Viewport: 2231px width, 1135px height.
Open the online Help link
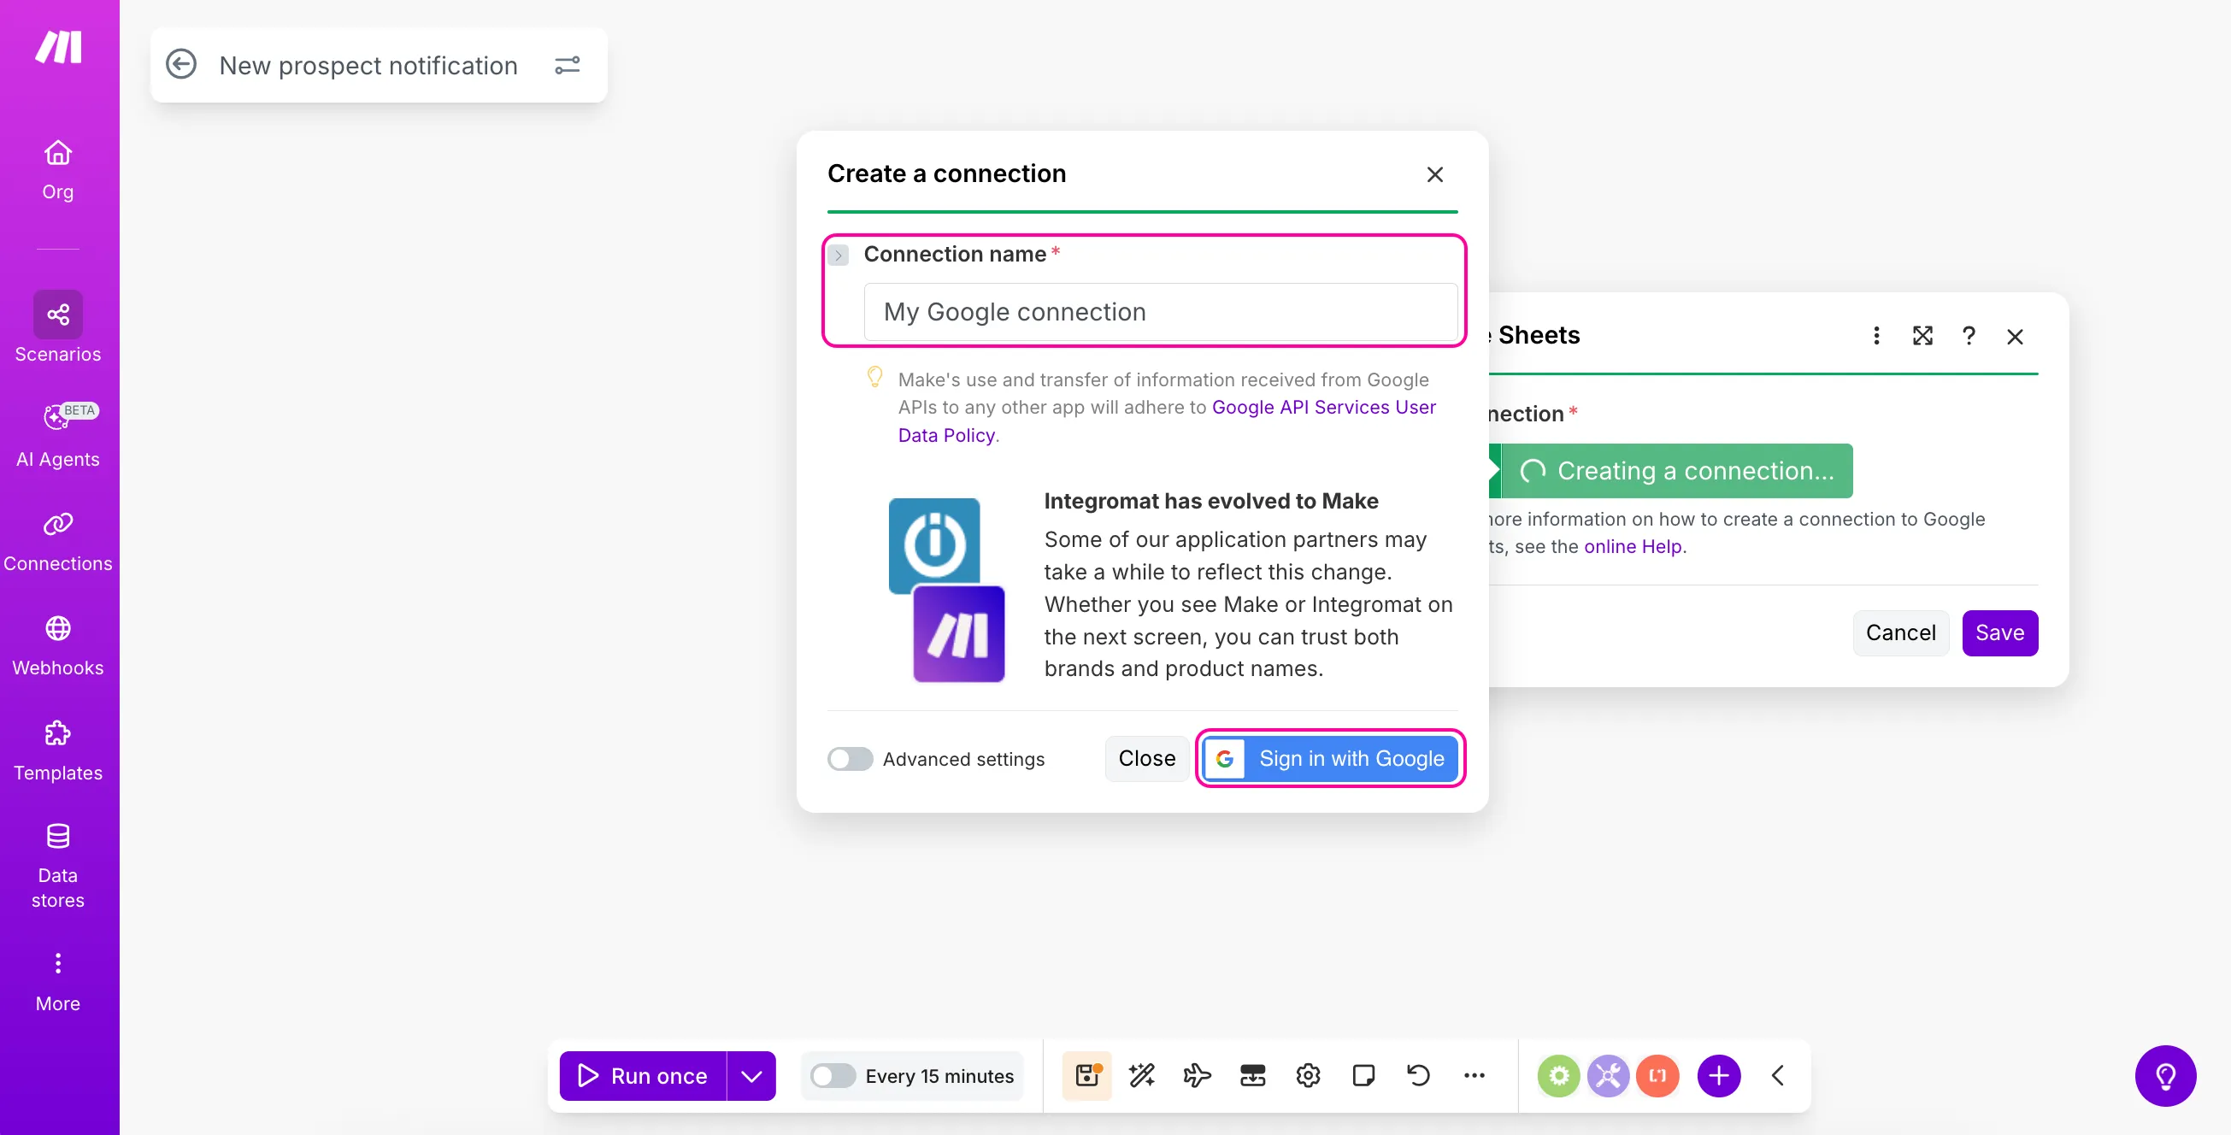tap(1634, 547)
